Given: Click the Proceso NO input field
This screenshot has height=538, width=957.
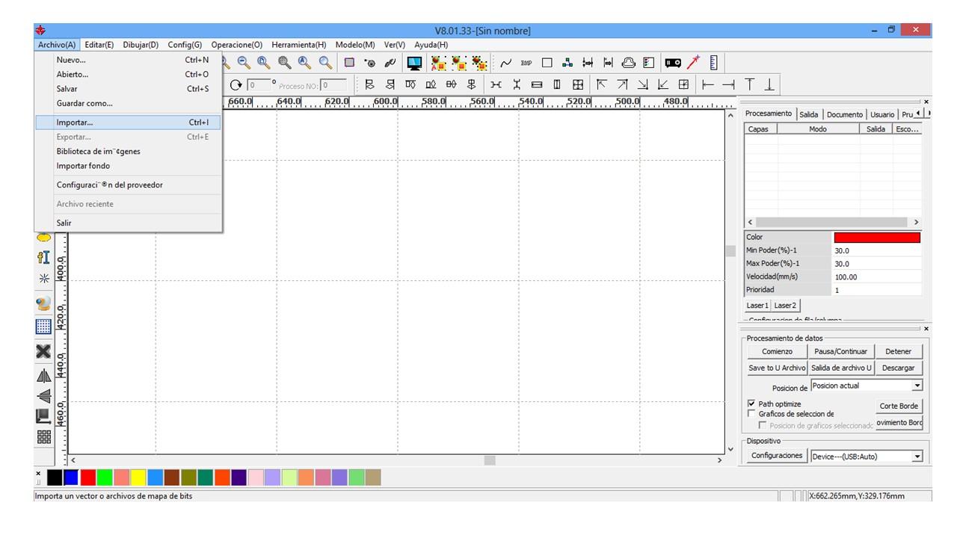Looking at the screenshot, I should tap(334, 85).
